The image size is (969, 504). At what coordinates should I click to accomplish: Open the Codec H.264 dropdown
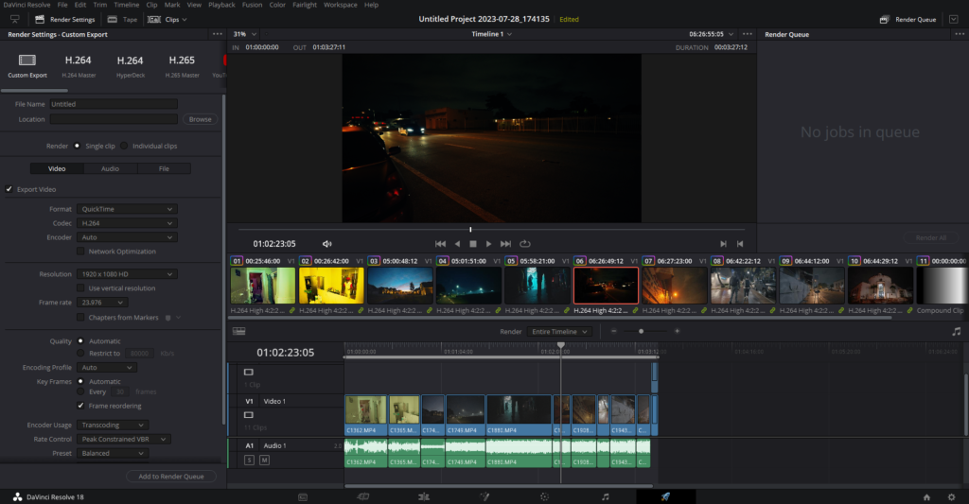[x=128, y=223]
